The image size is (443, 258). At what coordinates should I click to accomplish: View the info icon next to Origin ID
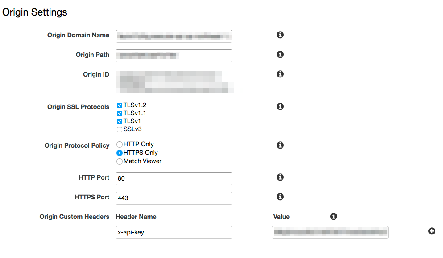click(x=280, y=74)
